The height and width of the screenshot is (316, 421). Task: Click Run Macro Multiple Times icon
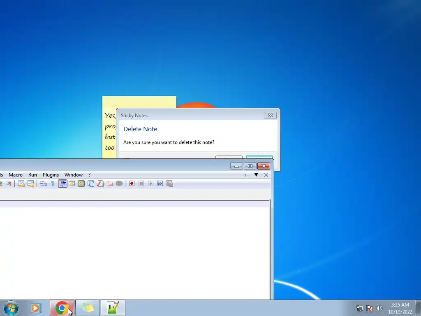[x=160, y=184]
